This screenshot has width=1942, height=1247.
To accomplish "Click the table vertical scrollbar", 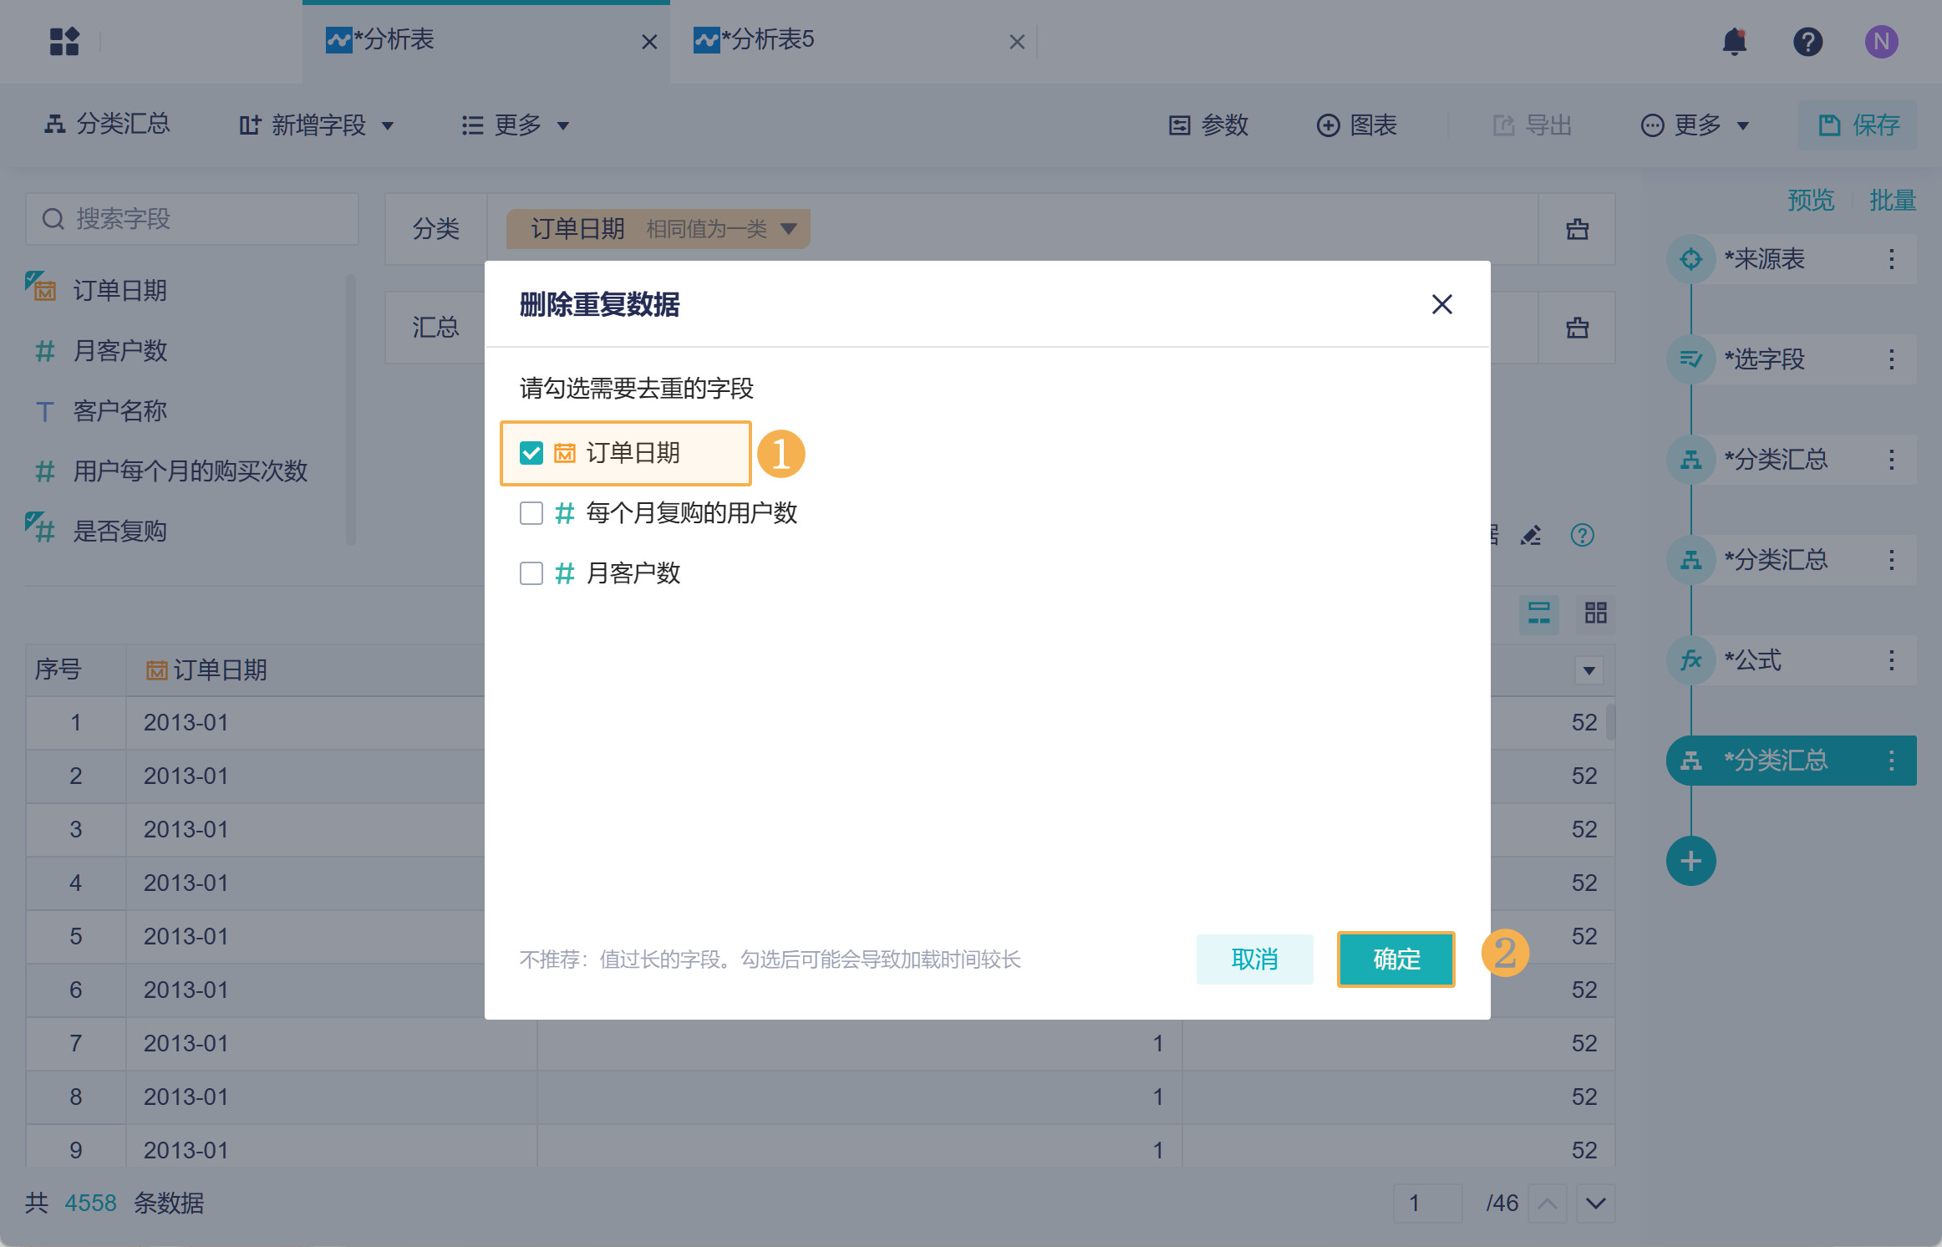I will point(1610,722).
